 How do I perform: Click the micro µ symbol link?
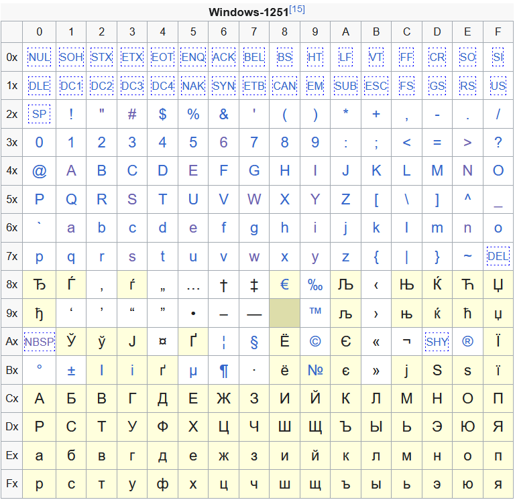193,371
